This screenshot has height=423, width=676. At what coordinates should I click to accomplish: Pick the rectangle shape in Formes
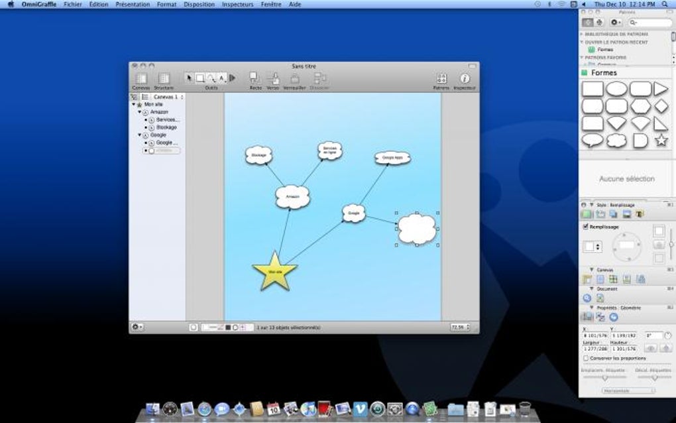point(592,89)
